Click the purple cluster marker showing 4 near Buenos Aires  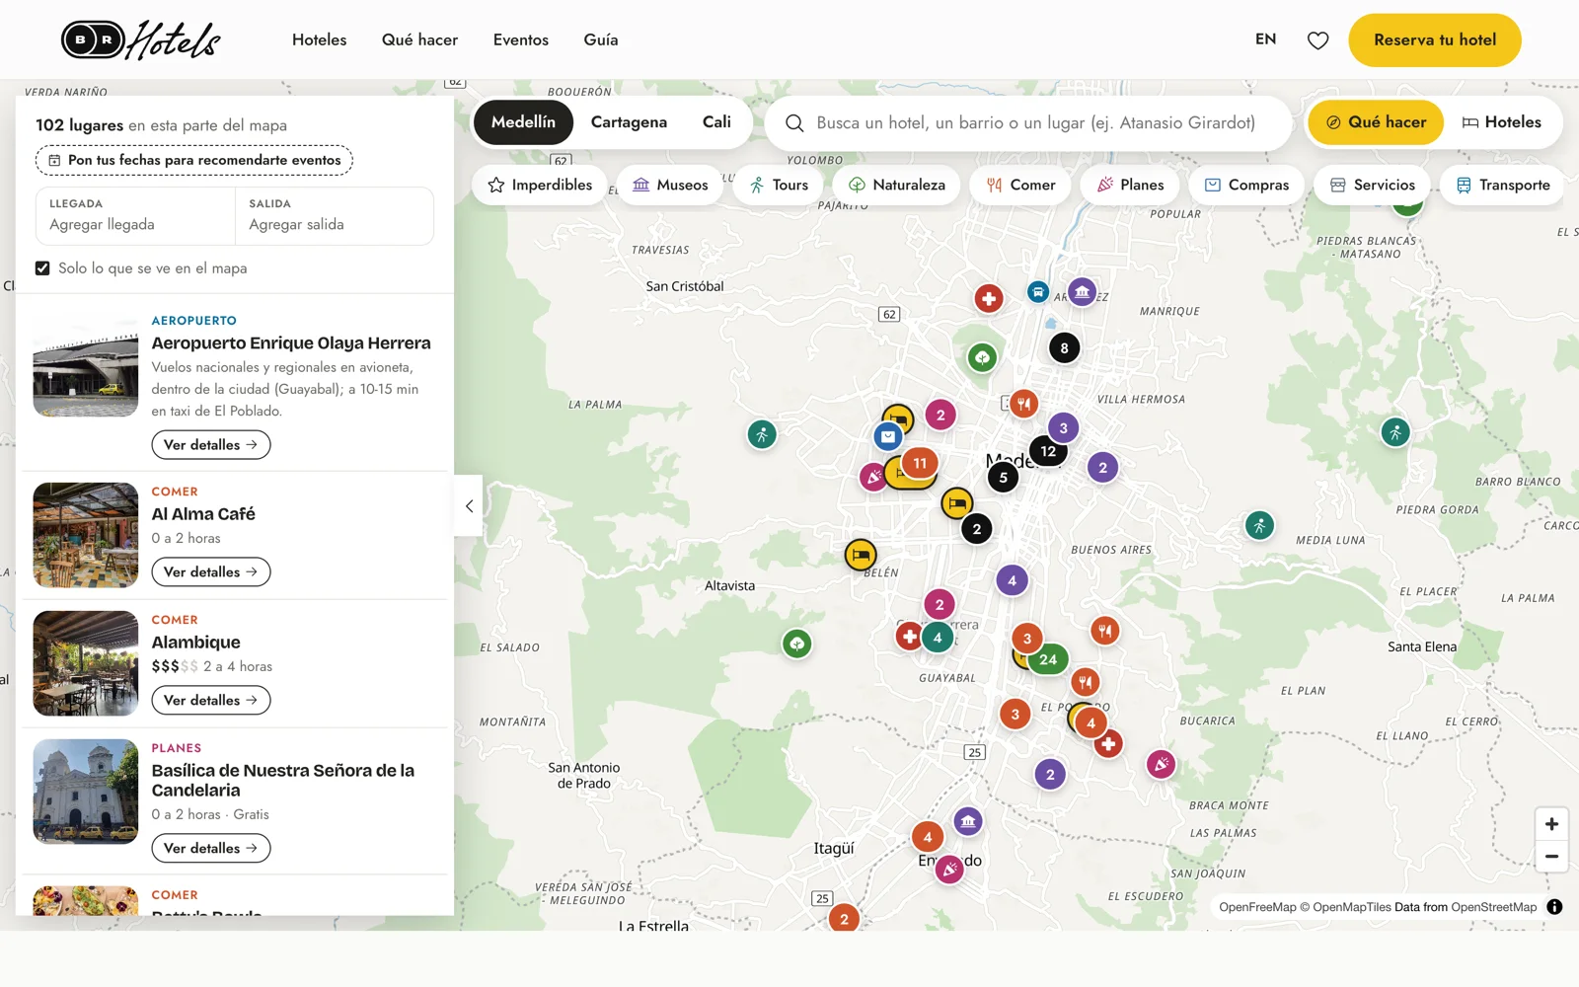1012,580
